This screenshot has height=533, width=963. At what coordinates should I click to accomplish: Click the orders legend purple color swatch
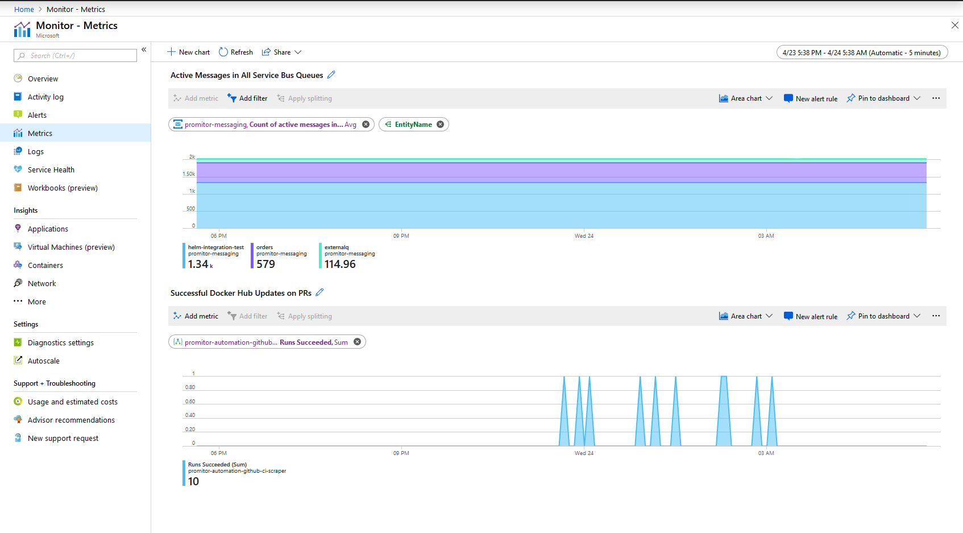coord(252,255)
